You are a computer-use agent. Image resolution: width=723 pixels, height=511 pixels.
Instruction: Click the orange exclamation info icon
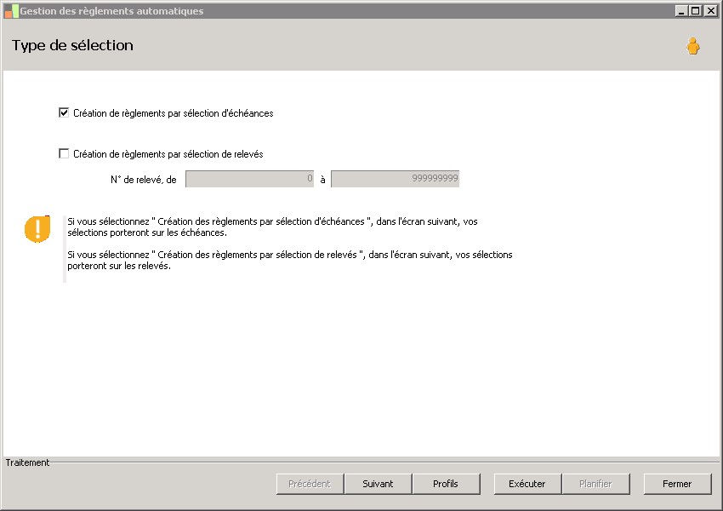pos(37,229)
